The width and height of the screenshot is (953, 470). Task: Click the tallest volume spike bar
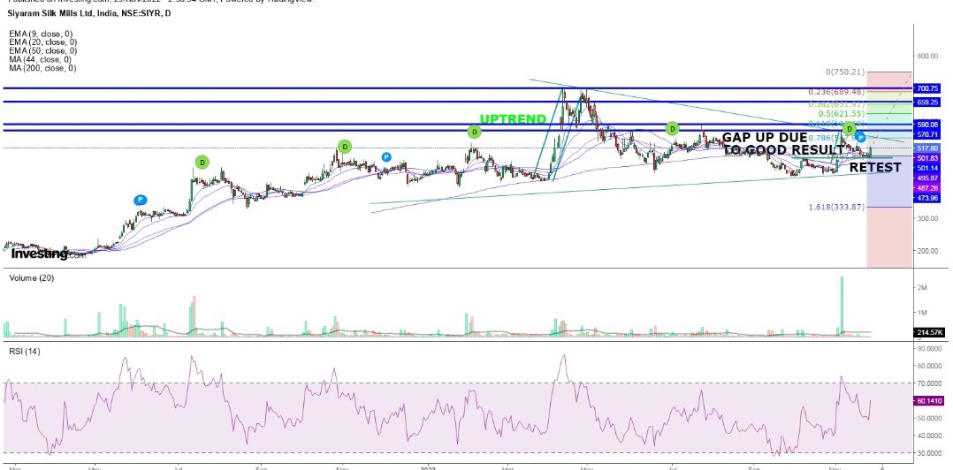click(x=842, y=307)
